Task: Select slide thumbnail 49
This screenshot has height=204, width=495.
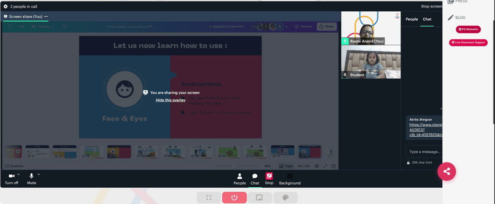Action: (x=174, y=152)
